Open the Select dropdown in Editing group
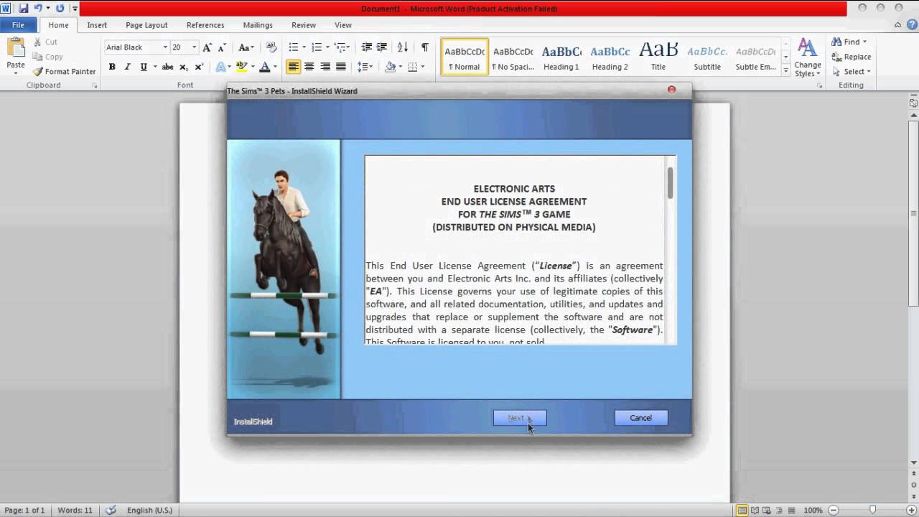This screenshot has height=517, width=919. pyautogui.click(x=852, y=72)
